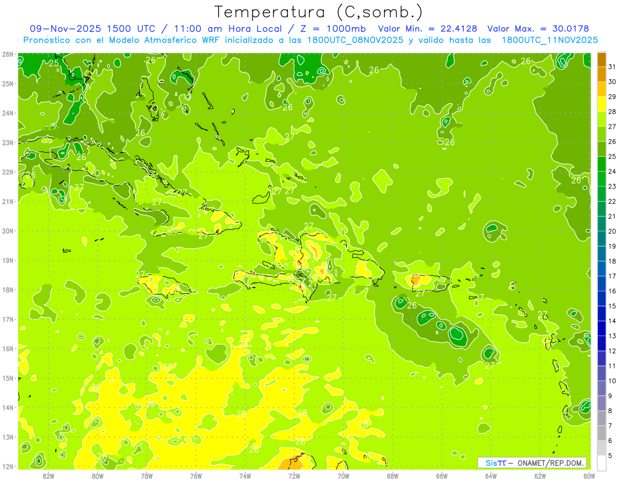
Task: Click the "82W" longitude axis label
Action: [x=49, y=476]
